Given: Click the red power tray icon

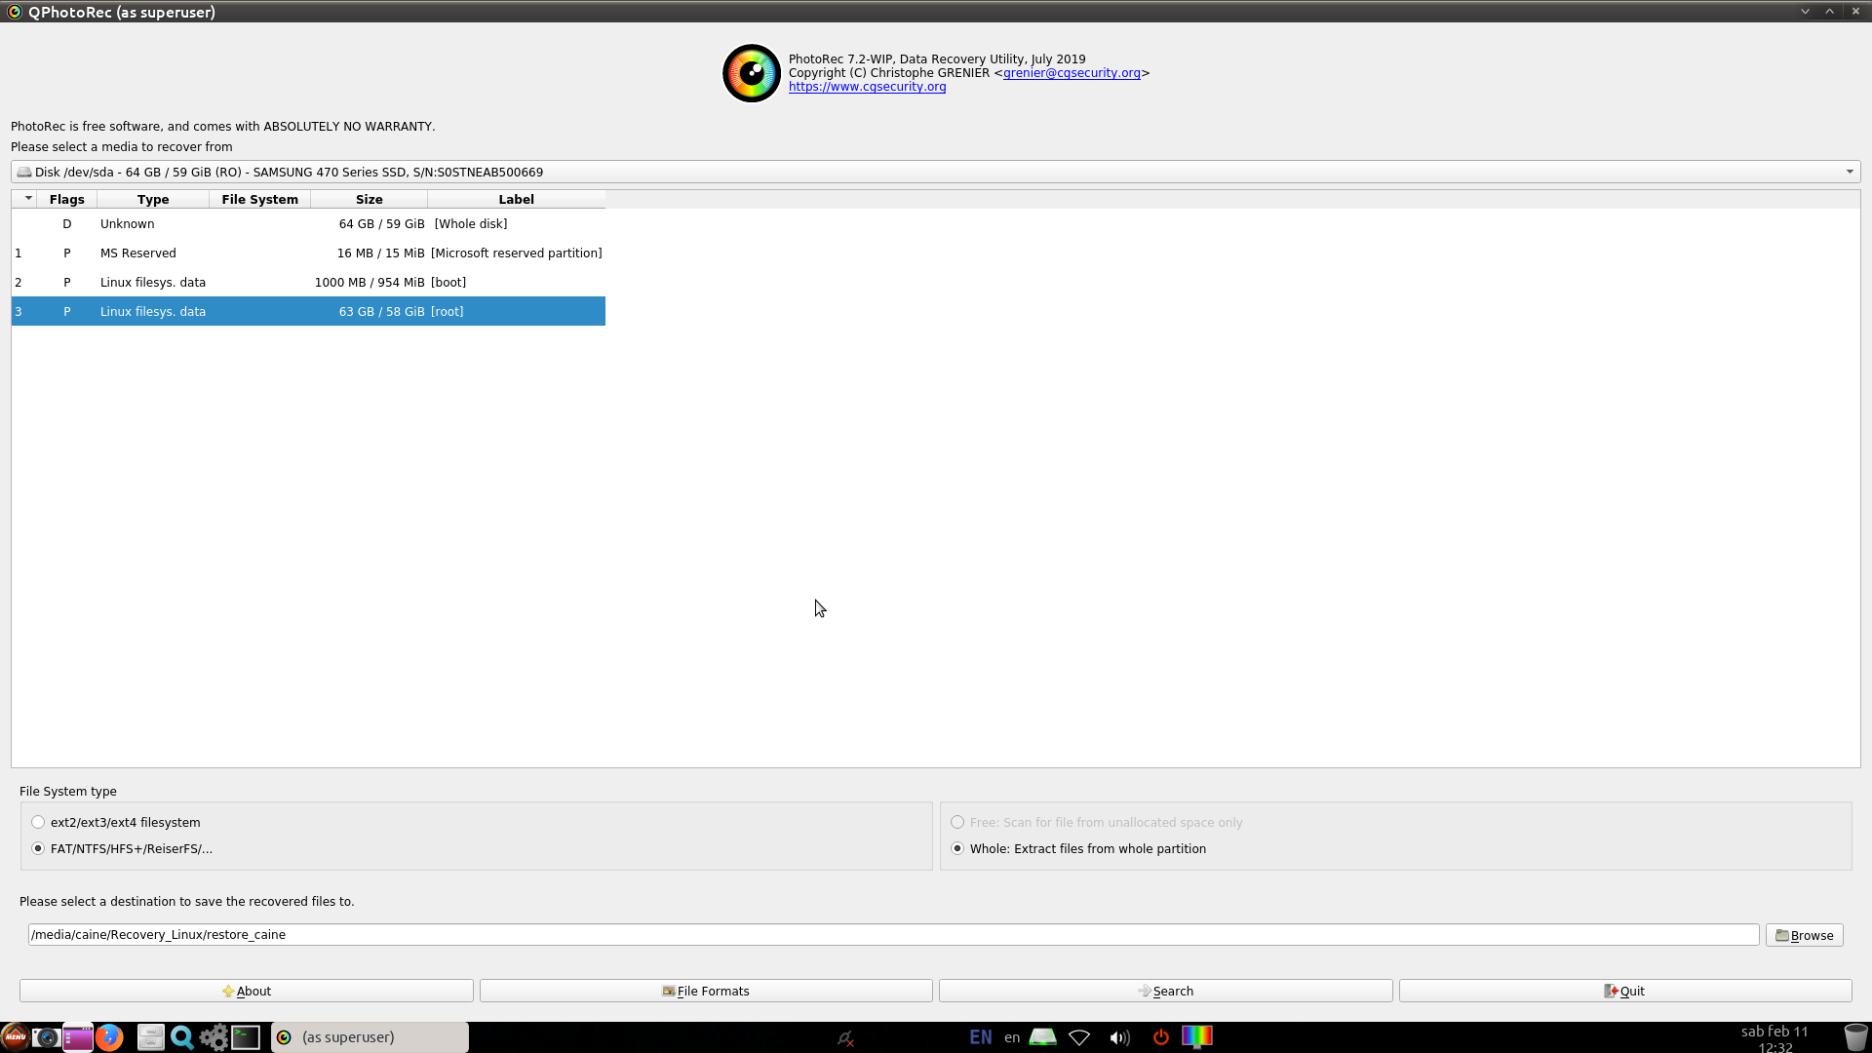Looking at the screenshot, I should [x=1160, y=1037].
